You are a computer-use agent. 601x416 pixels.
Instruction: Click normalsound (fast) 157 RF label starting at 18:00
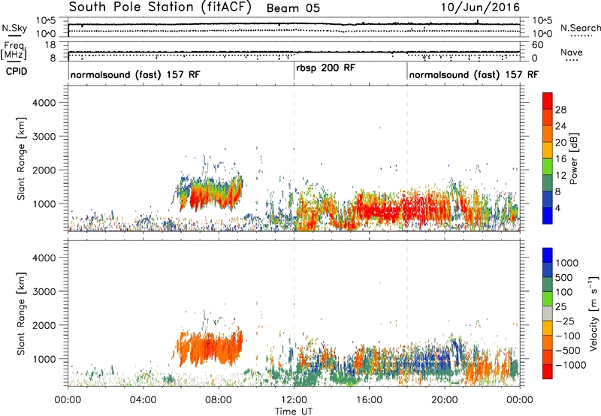474,74
